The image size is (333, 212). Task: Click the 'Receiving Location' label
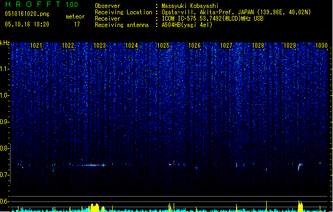(x=123, y=12)
